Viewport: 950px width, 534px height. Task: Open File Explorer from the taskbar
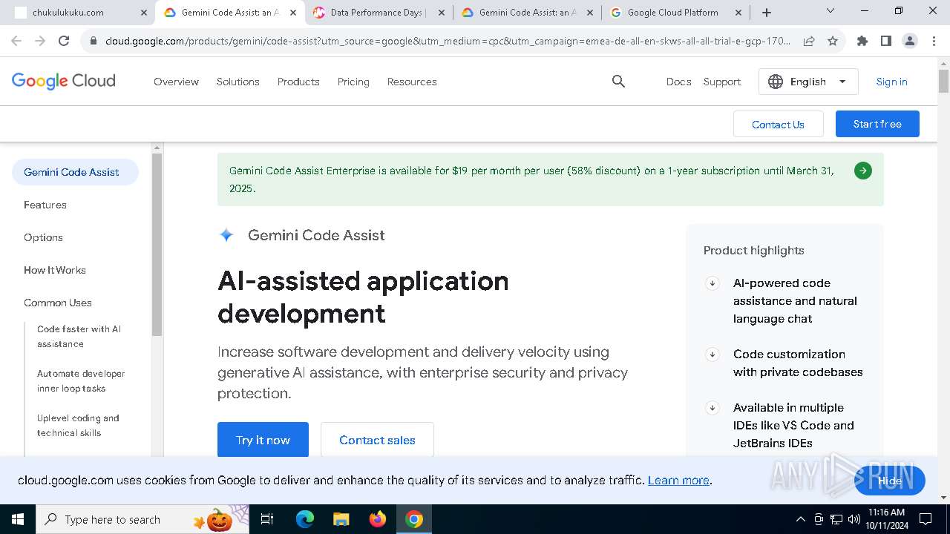pyautogui.click(x=341, y=519)
